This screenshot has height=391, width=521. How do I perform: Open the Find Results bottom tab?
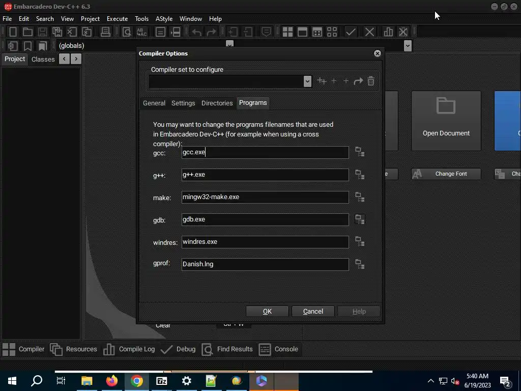point(227,349)
